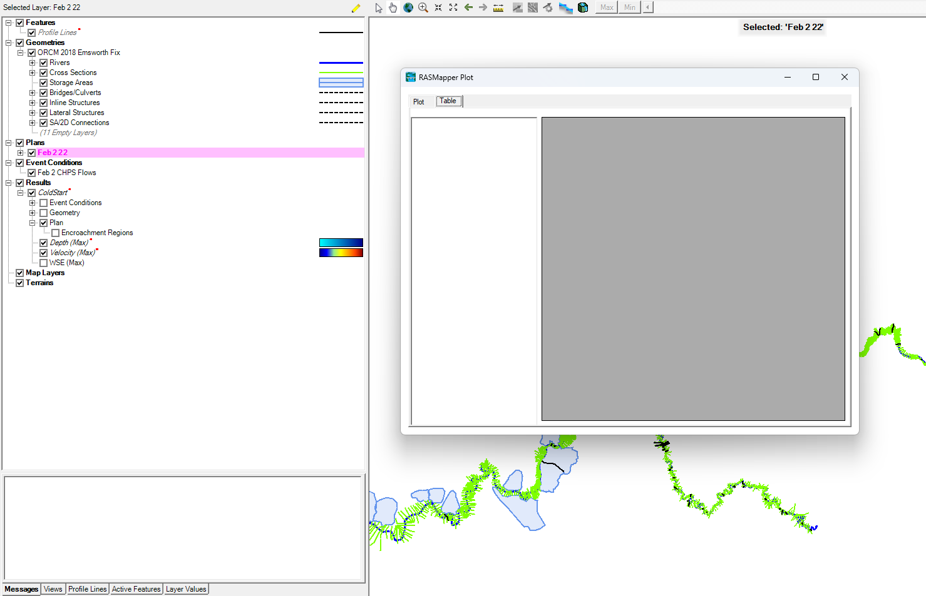Click the Depth (Max) cyan-blue color ramp
Viewport: 926px width, 596px height.
coord(341,243)
